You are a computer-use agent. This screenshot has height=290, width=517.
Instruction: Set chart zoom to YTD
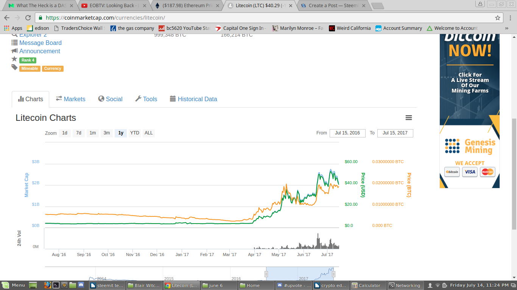pos(135,133)
